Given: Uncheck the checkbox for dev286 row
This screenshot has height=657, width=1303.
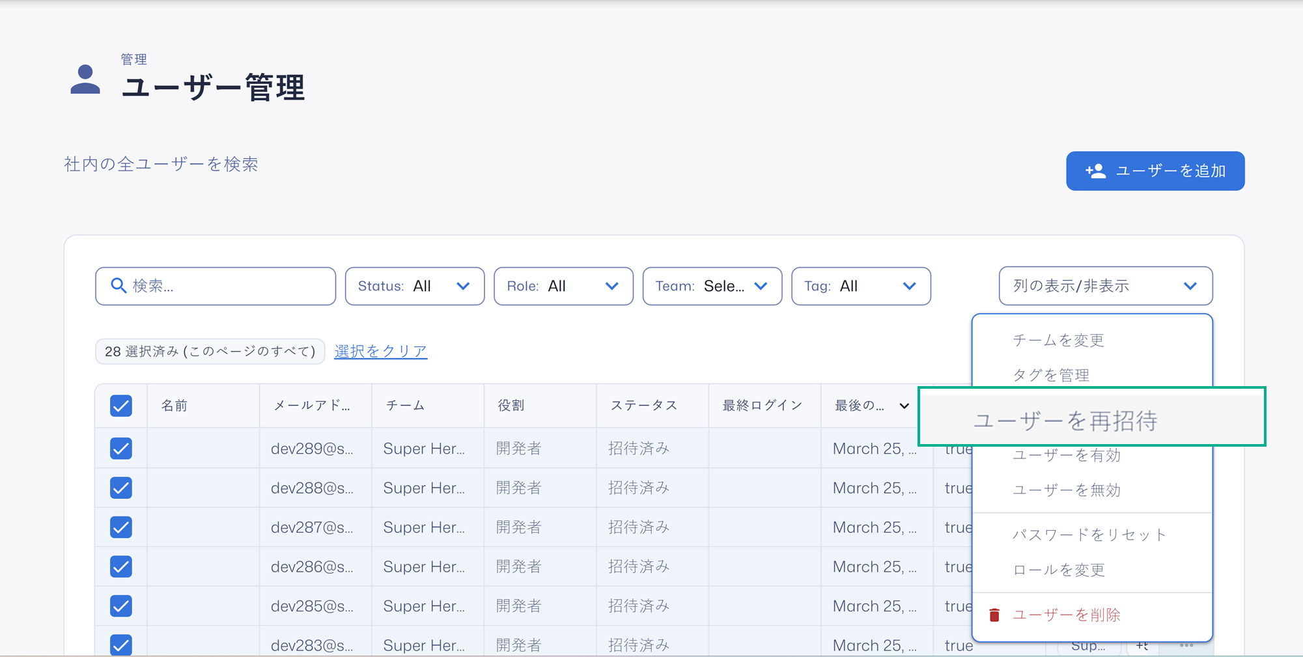Looking at the screenshot, I should pyautogui.click(x=121, y=566).
